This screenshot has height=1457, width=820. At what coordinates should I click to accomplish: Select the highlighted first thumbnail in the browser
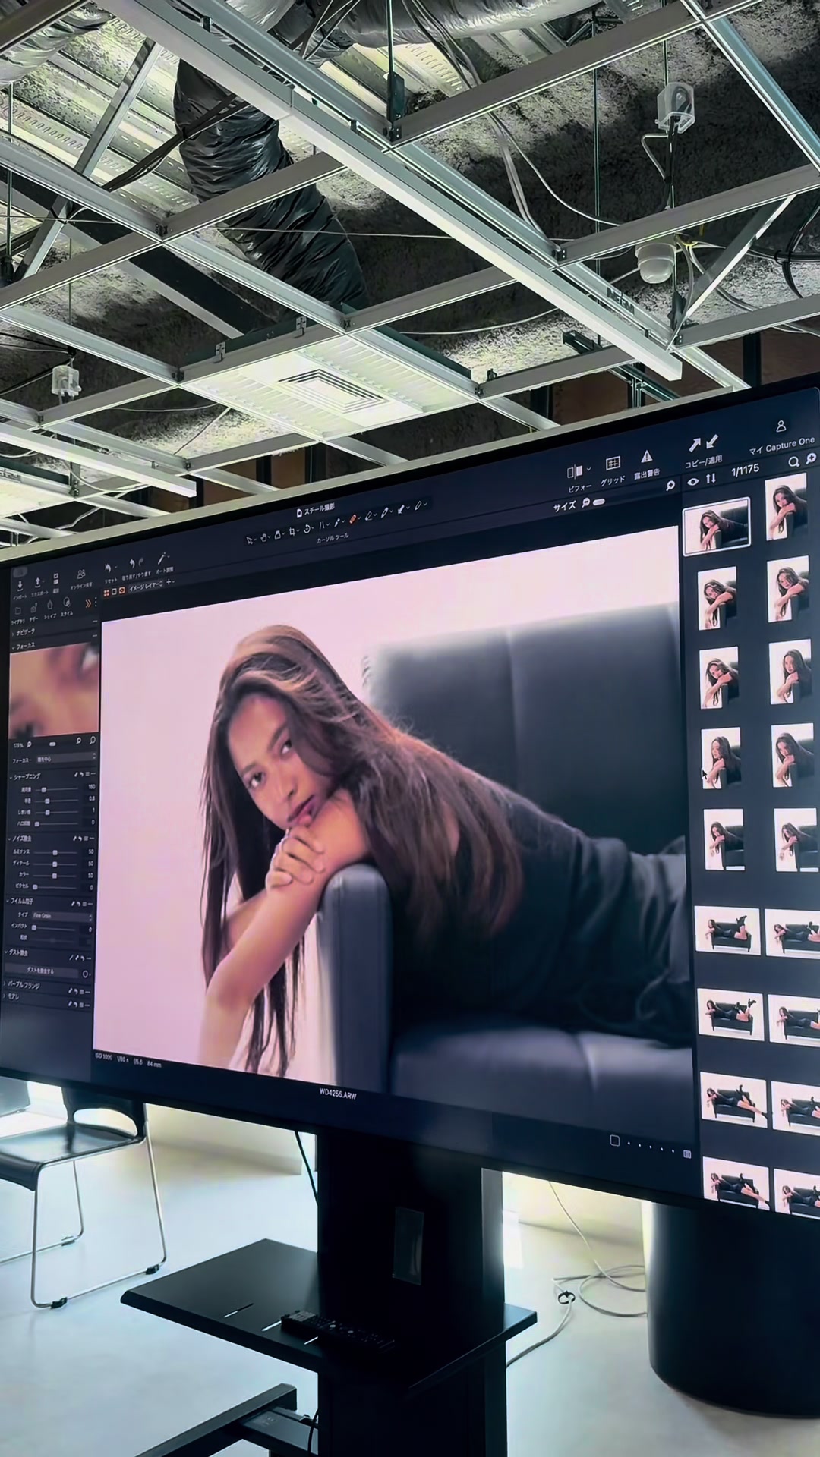(716, 527)
